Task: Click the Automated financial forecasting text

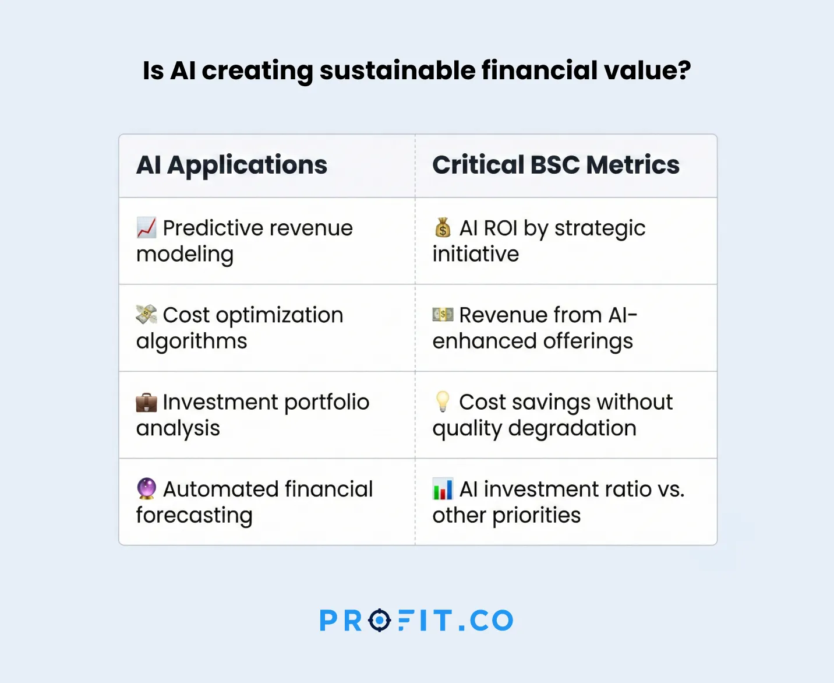Action: coord(255,502)
